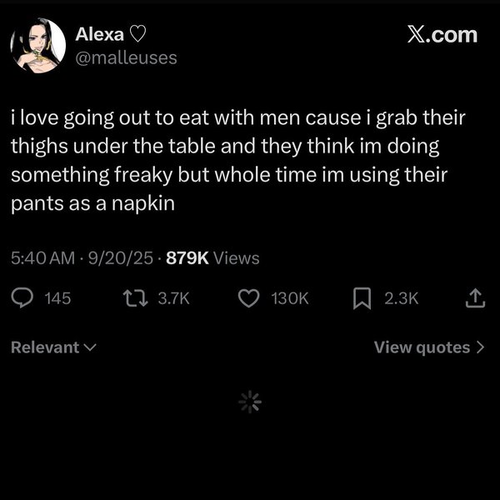This screenshot has width=500, height=500.
Task: Bookmark this post
Action: pos(362,298)
